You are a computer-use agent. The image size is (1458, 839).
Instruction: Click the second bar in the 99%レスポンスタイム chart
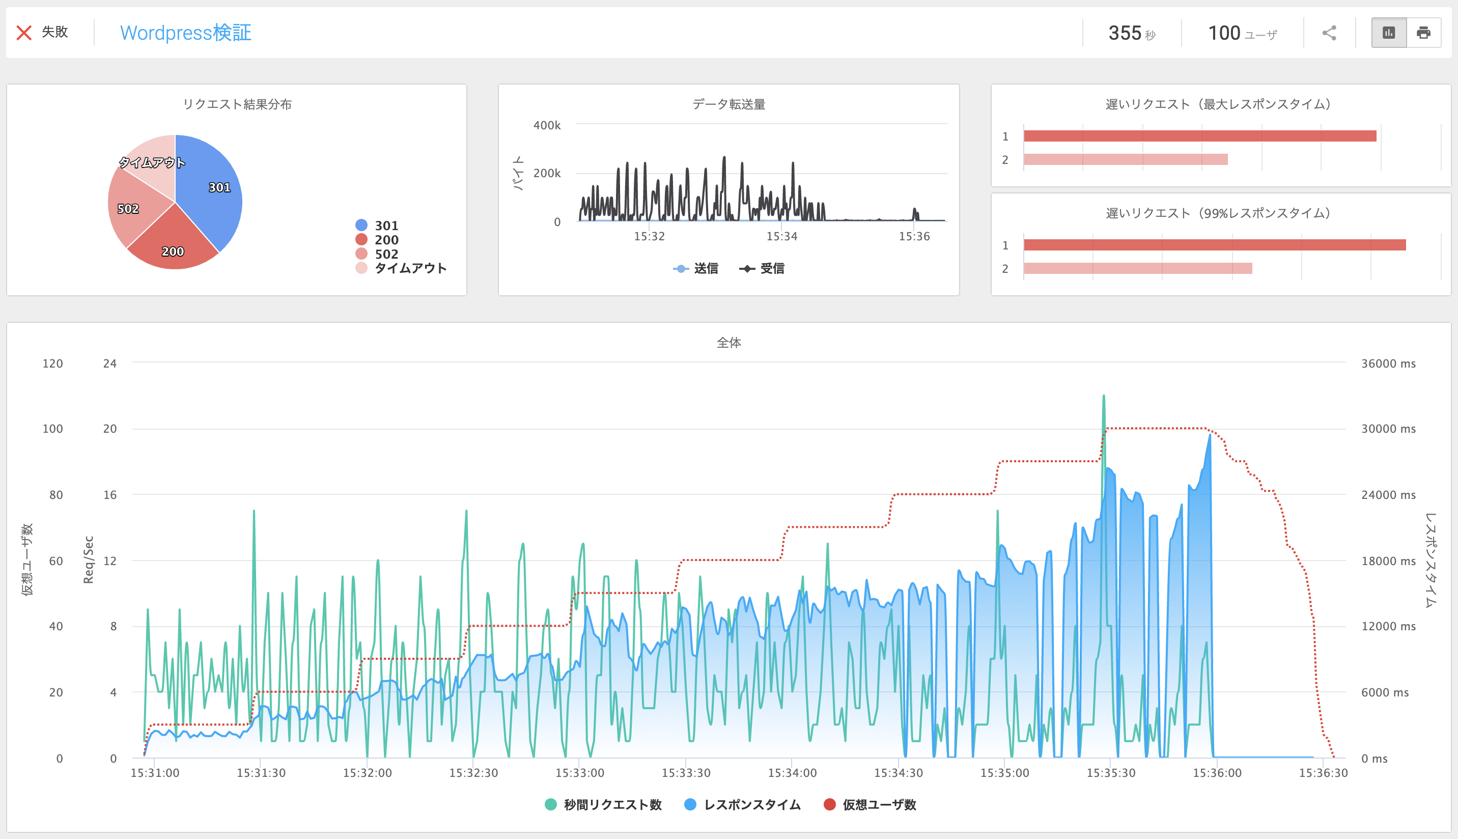1137,268
